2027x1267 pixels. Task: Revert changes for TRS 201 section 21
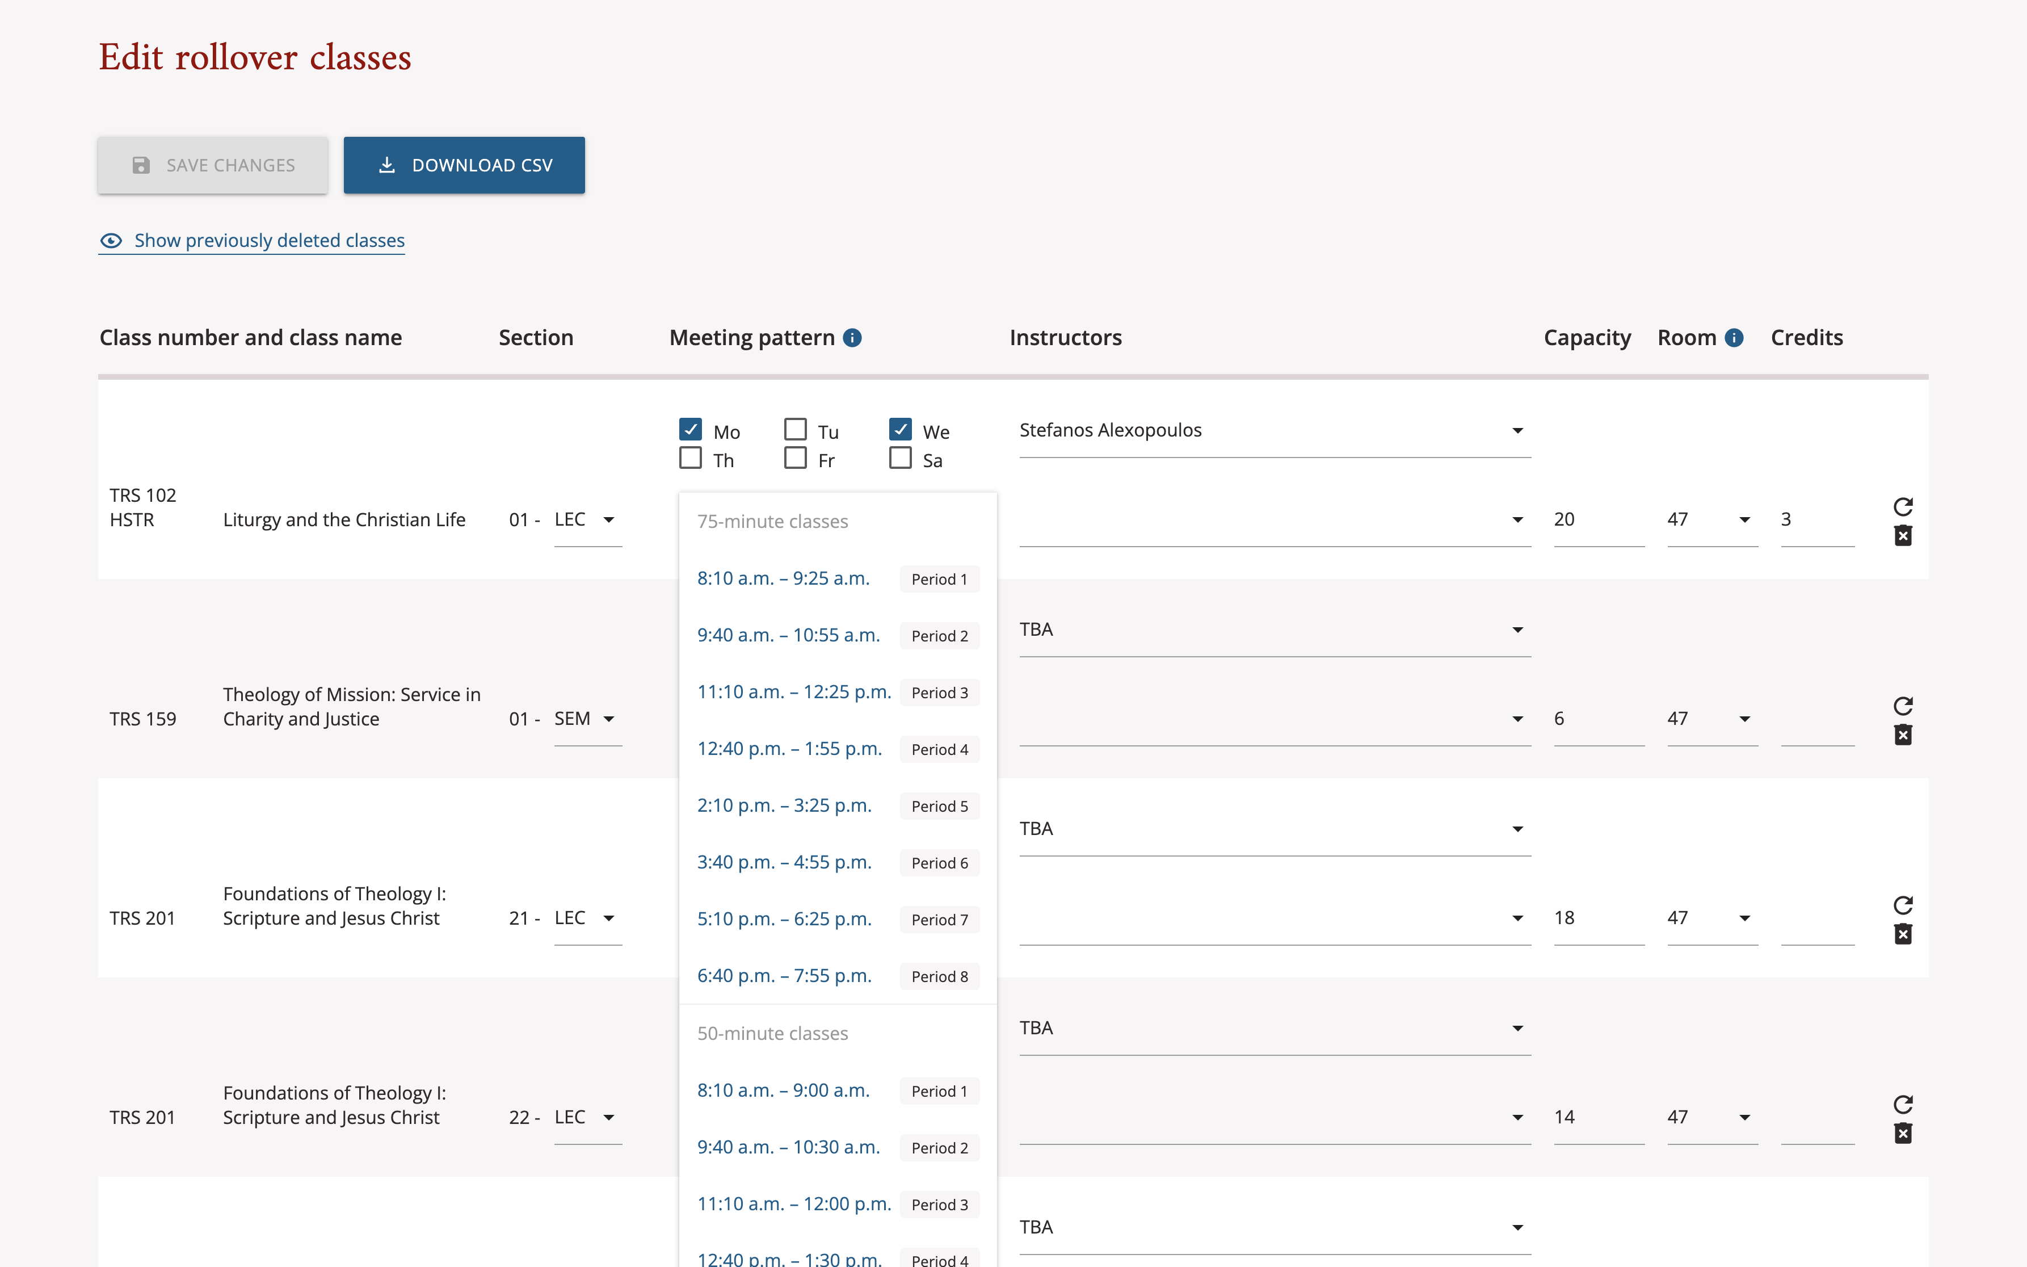coord(1902,905)
